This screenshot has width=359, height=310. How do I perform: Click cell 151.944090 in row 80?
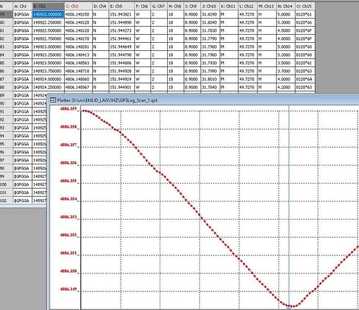pyautogui.click(x=121, y=22)
